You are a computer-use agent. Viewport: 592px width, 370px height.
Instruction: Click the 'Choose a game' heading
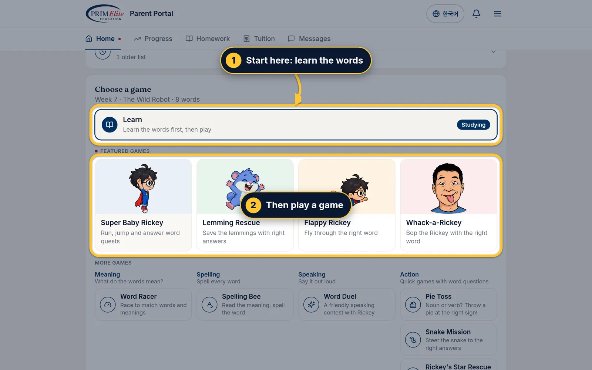click(x=123, y=90)
